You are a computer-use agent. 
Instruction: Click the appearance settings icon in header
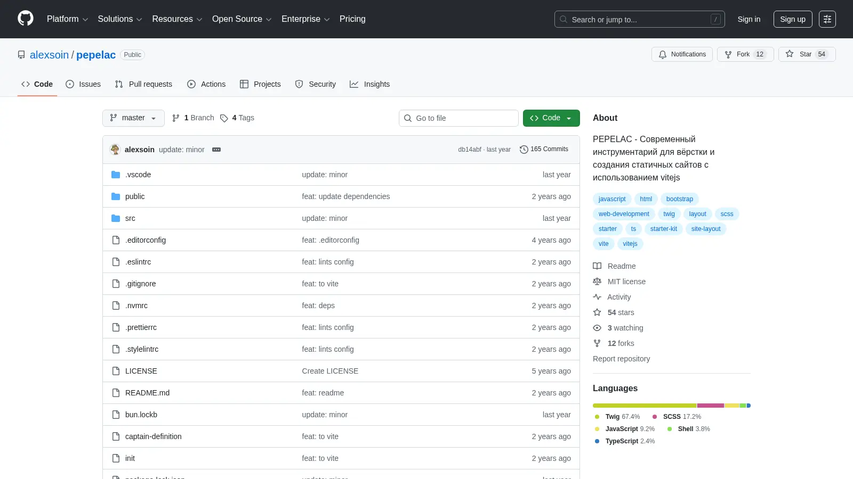pos(827,19)
